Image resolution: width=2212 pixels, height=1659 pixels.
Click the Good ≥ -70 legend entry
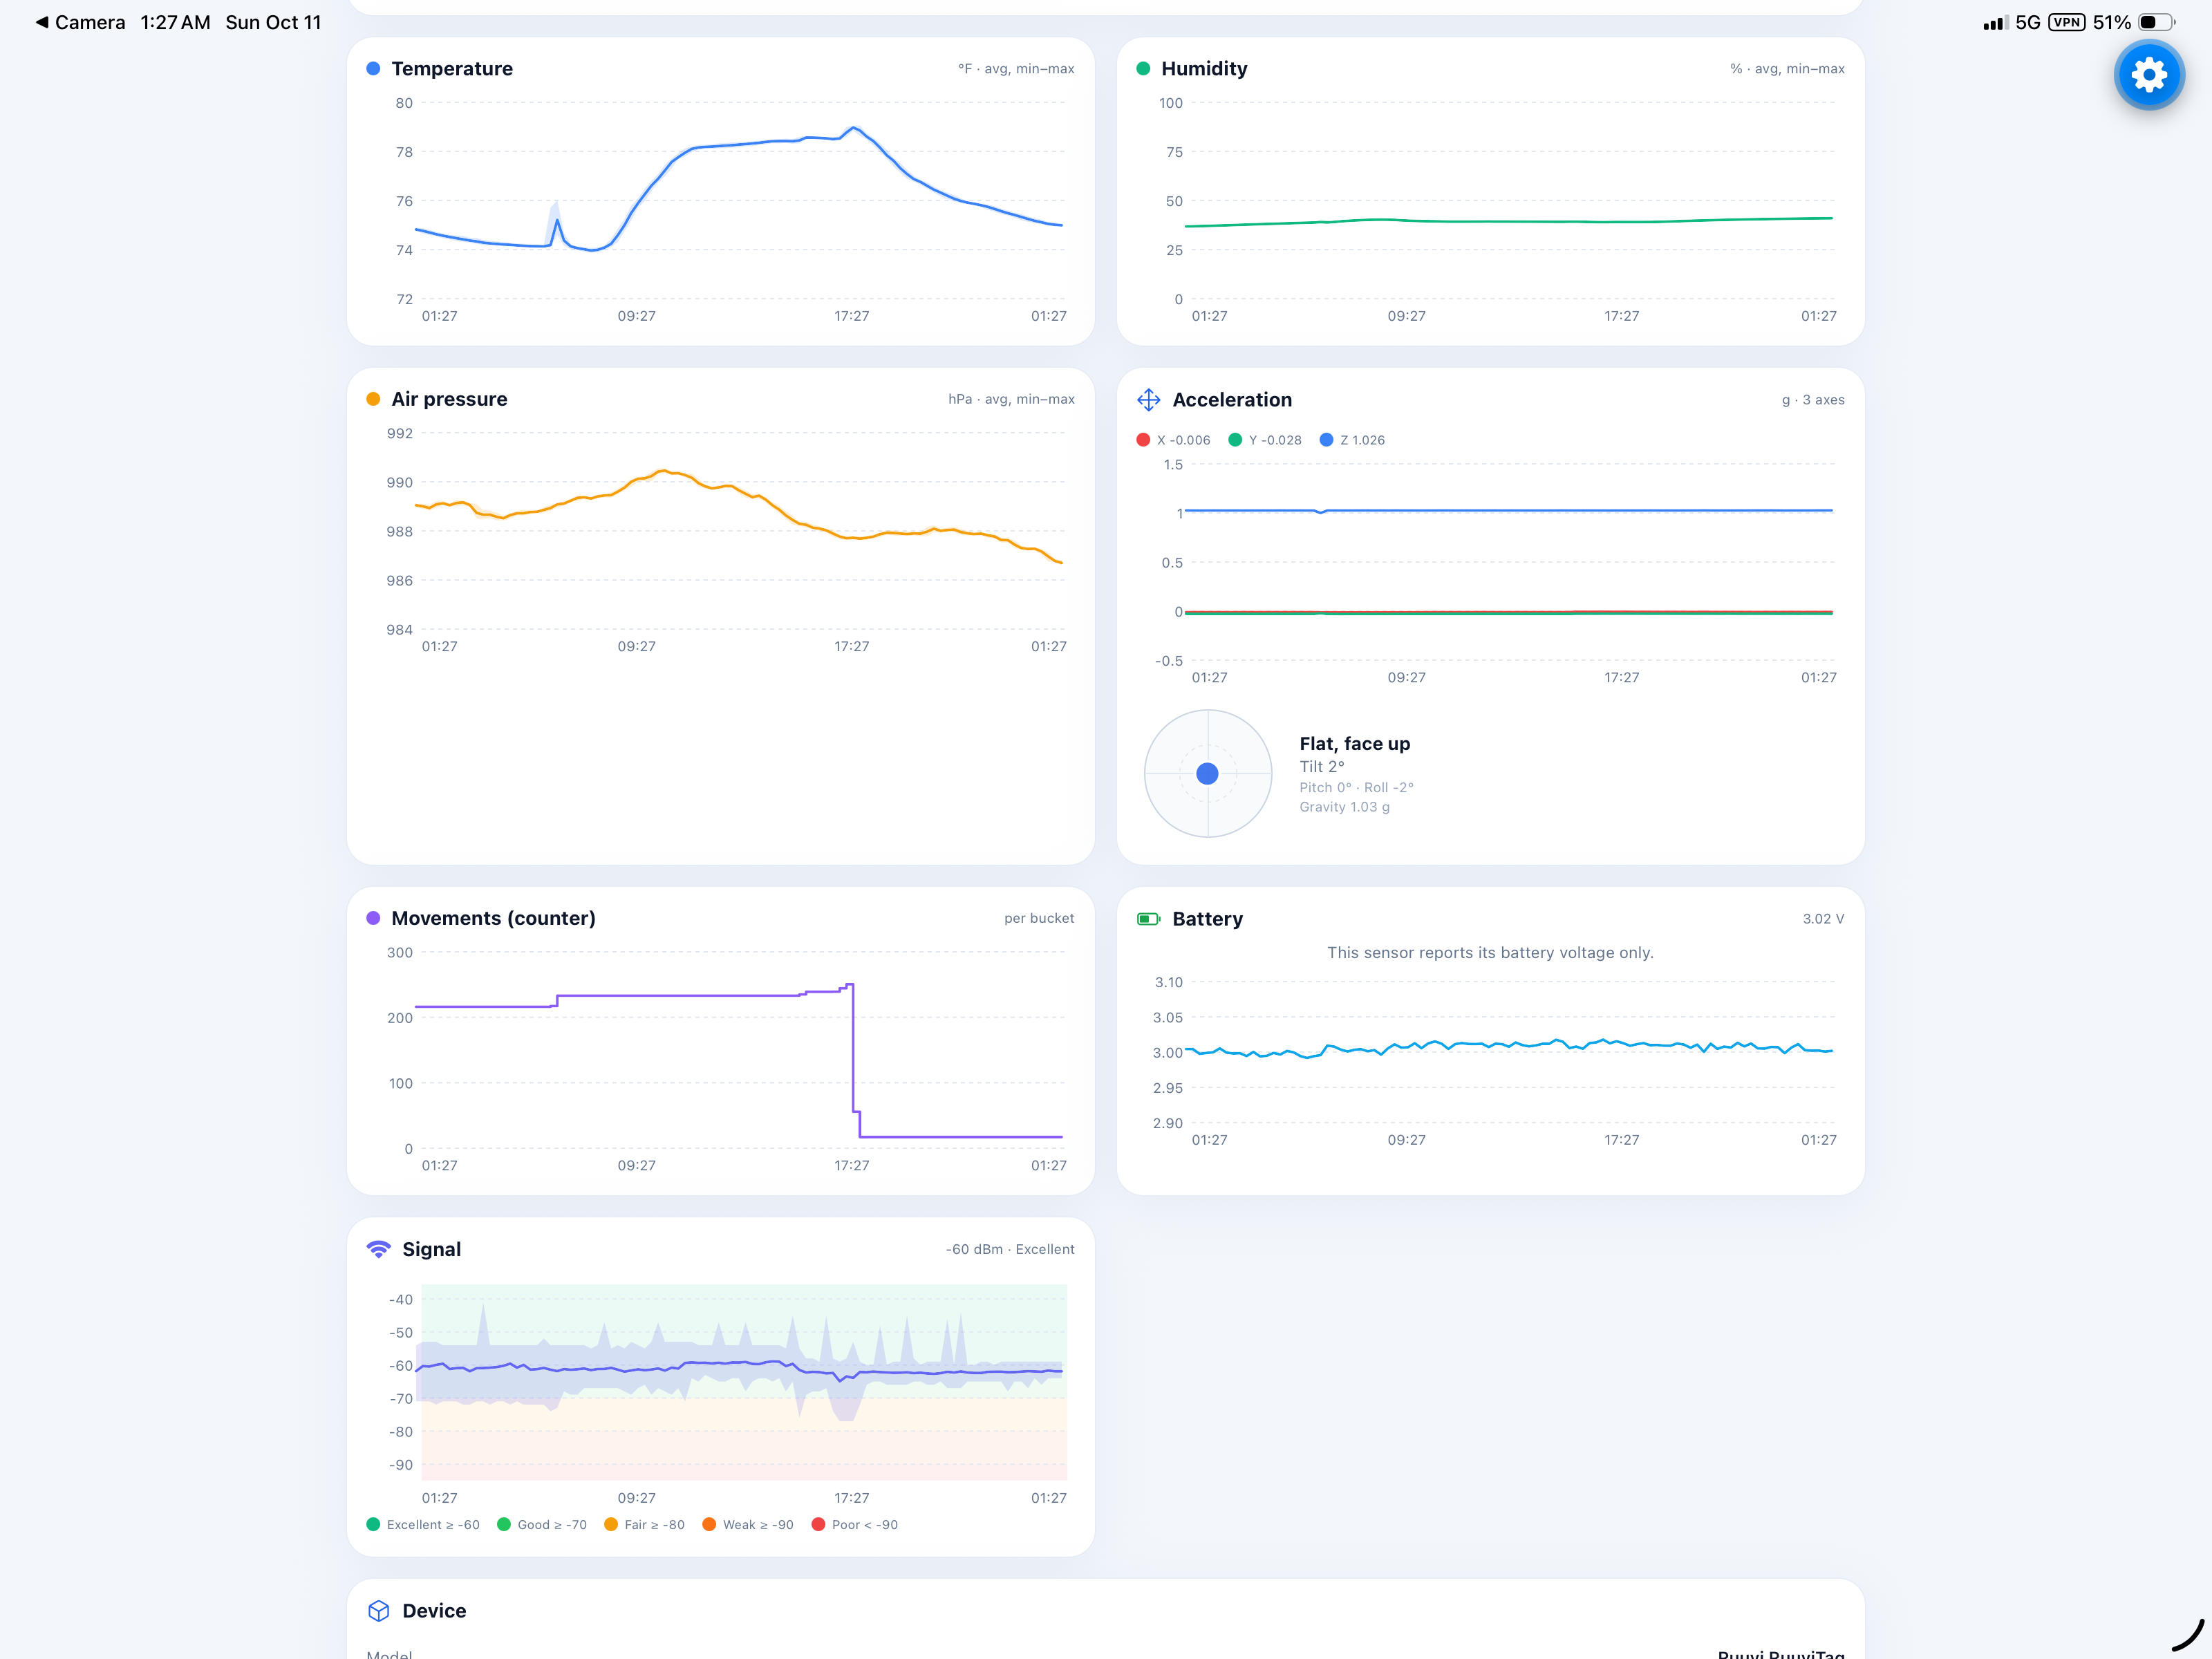click(542, 1525)
